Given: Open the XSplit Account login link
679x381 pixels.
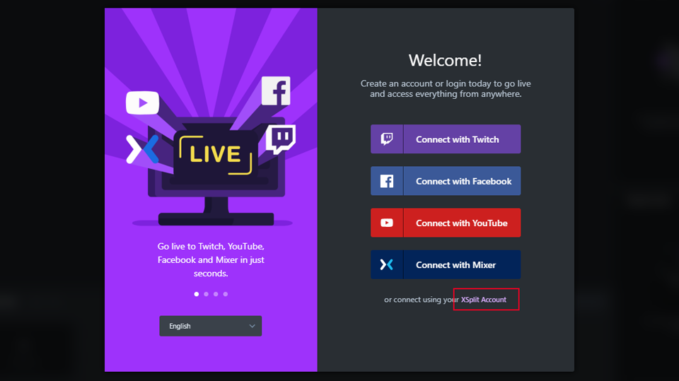Looking at the screenshot, I should [x=483, y=300].
